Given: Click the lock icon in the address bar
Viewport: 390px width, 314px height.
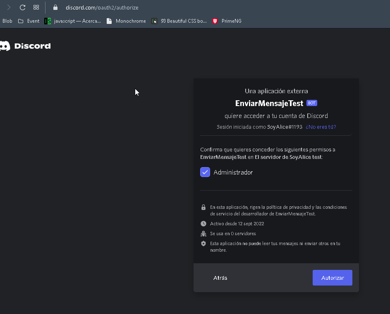Looking at the screenshot, I should 55,7.
